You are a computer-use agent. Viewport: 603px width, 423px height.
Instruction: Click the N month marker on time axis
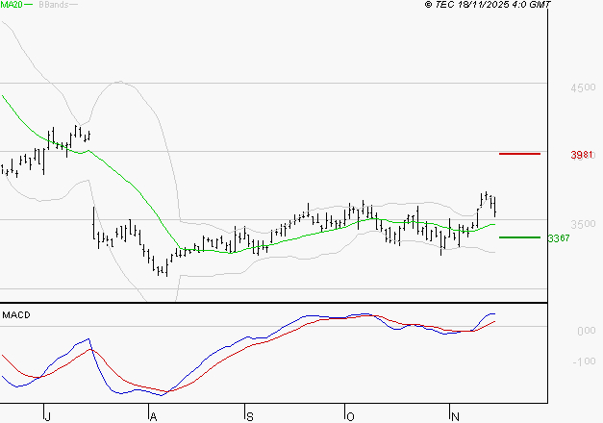click(455, 417)
